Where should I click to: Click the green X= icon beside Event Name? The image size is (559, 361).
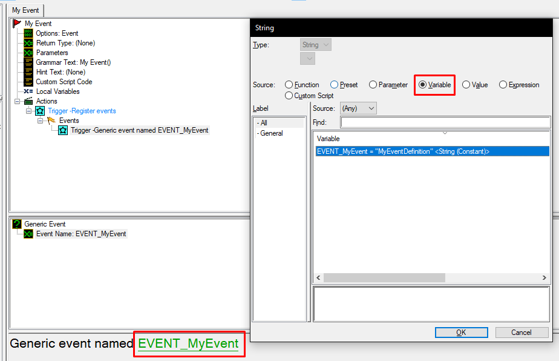tap(28, 234)
